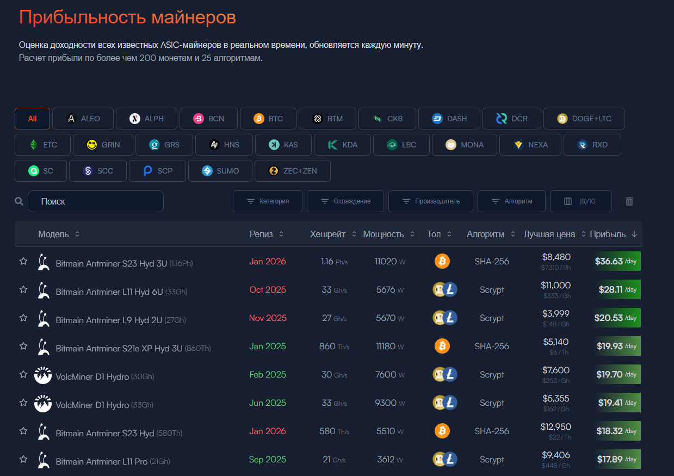
Task: Switch to the KAS coin filter
Action: coord(283,145)
